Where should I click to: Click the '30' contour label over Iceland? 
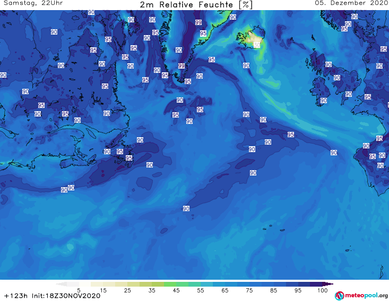(257, 45)
